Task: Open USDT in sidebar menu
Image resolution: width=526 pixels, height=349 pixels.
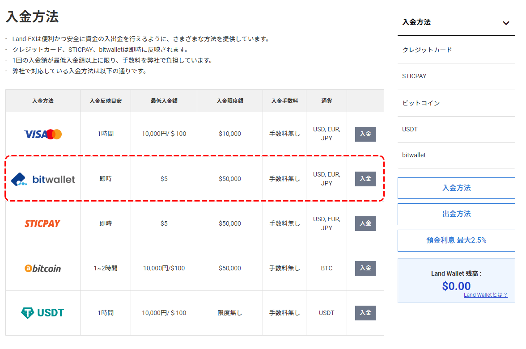Action: [456, 130]
